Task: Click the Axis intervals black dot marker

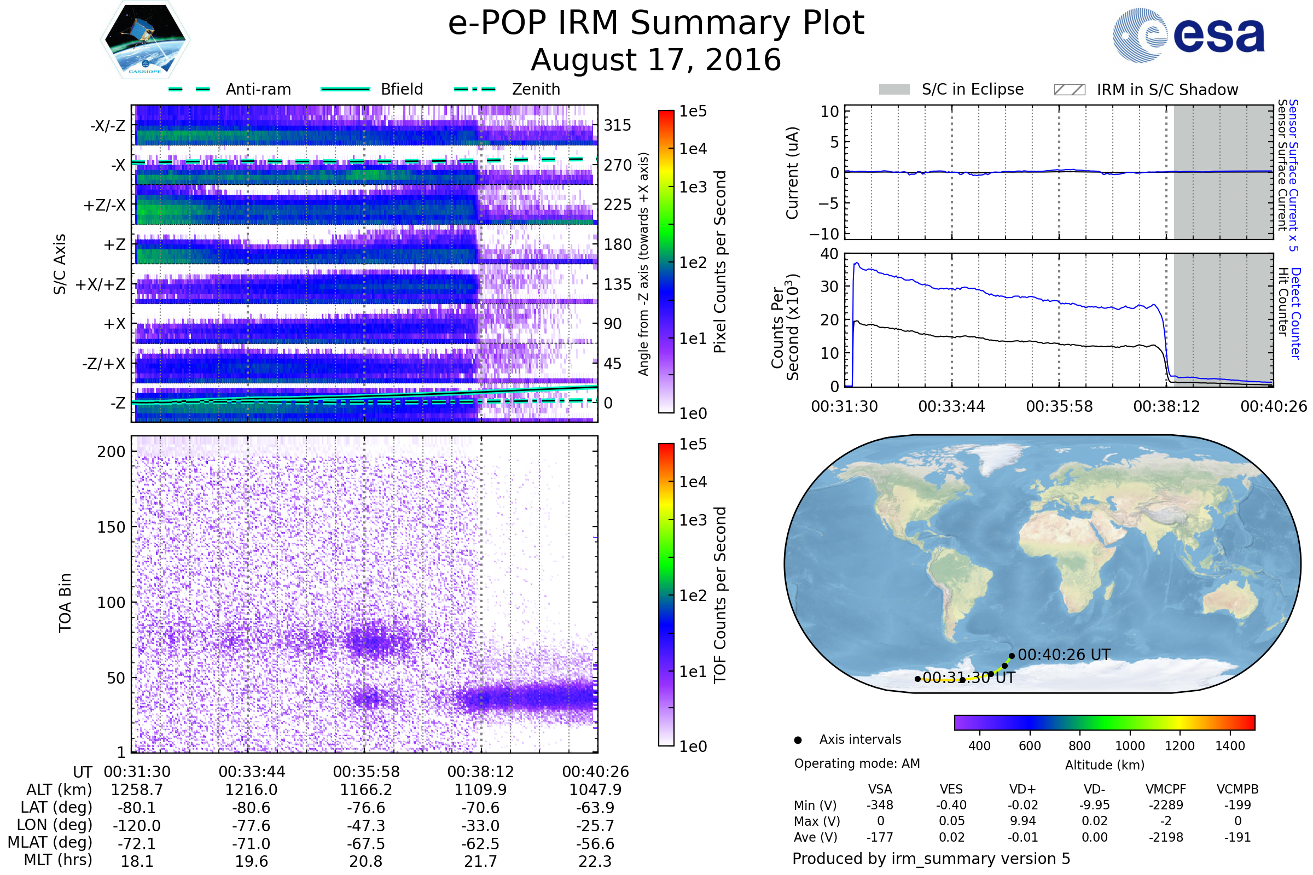Action: [798, 740]
